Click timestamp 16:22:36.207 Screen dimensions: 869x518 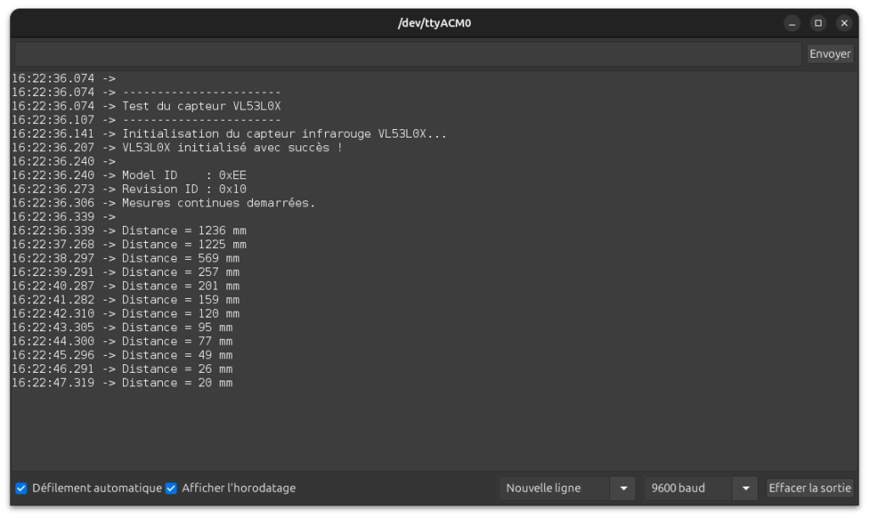click(53, 148)
